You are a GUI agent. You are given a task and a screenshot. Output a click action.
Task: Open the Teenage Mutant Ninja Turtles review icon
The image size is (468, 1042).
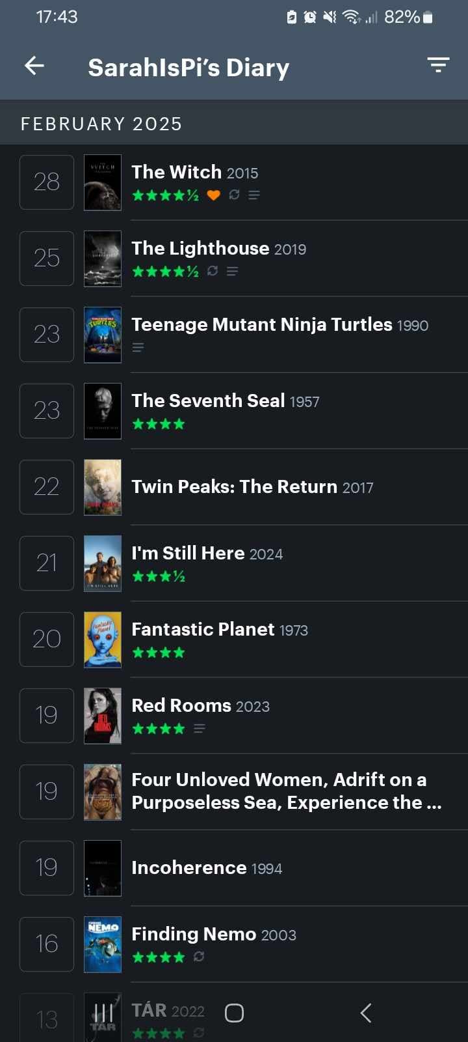tap(138, 347)
